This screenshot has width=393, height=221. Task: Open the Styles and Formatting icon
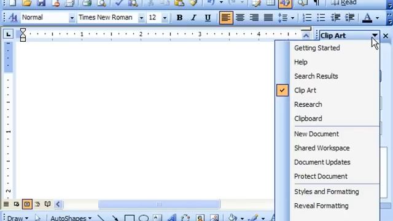click(12, 18)
